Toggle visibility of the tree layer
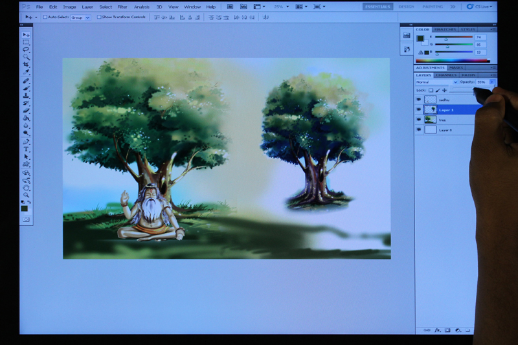The image size is (518, 345). click(418, 120)
